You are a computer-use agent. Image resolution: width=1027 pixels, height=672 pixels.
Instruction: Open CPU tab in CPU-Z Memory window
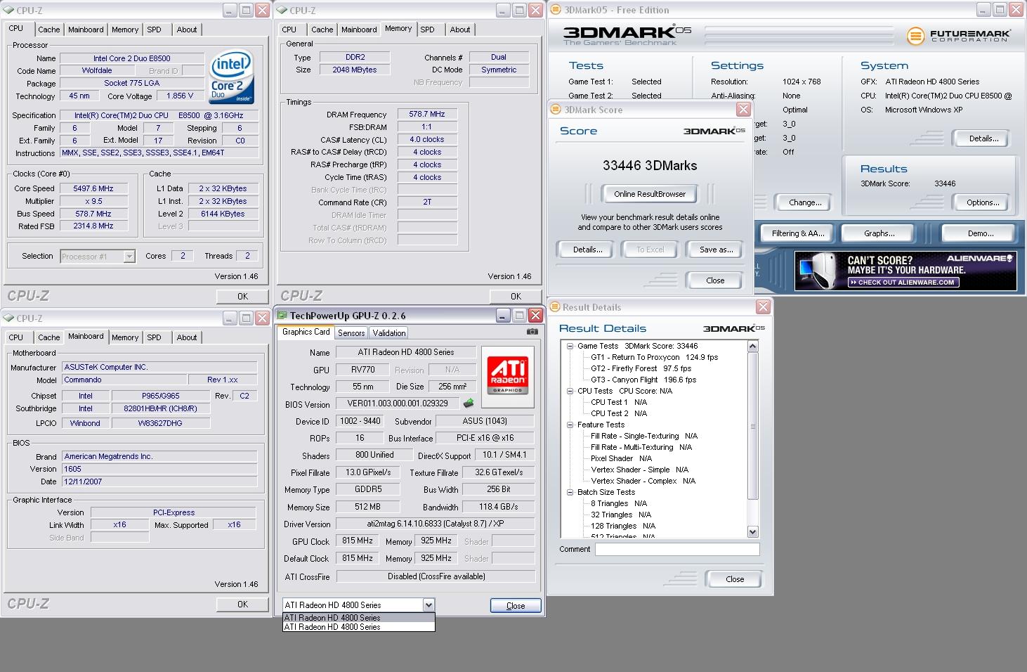[x=289, y=30]
